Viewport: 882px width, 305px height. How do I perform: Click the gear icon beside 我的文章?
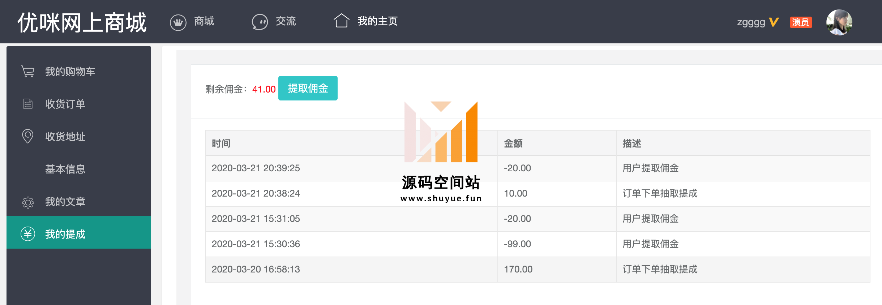point(28,202)
